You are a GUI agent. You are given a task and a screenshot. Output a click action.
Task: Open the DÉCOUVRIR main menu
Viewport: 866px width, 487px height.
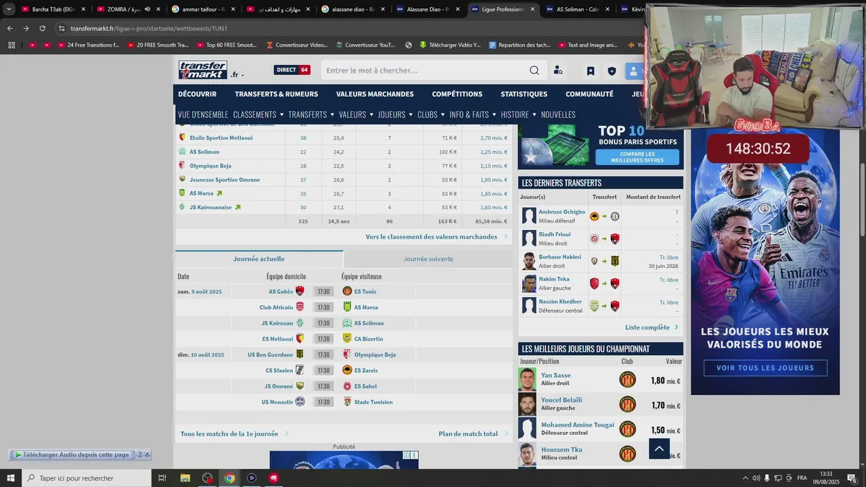click(x=197, y=94)
